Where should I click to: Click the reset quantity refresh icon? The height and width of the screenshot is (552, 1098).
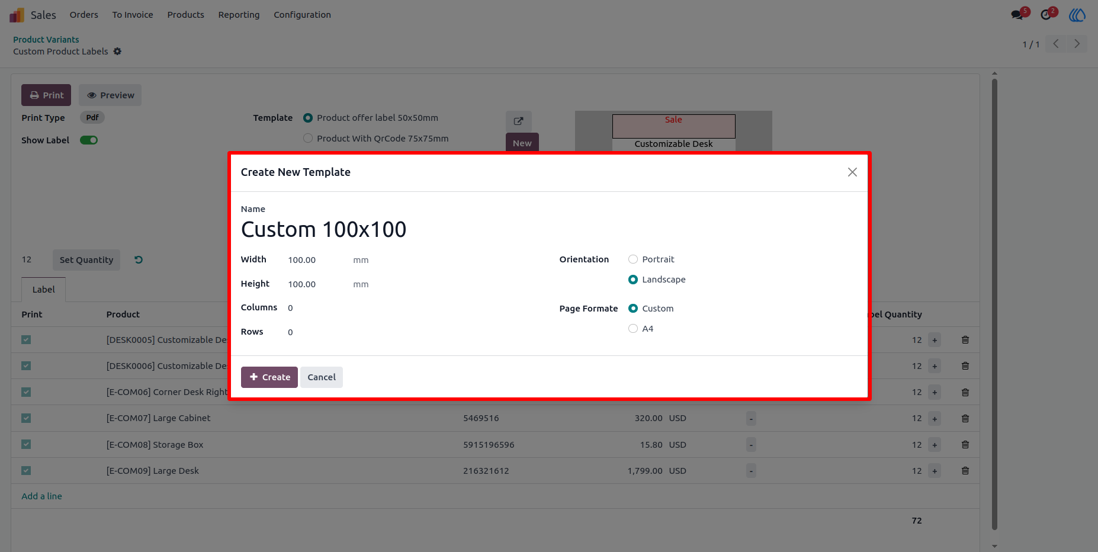tap(139, 260)
